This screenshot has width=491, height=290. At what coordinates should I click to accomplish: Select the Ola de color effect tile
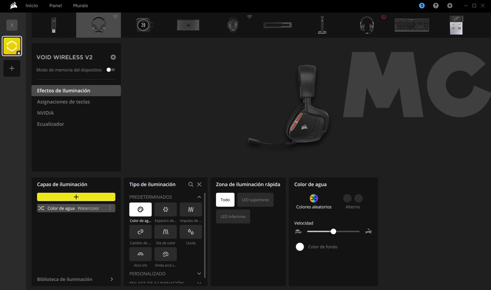pos(165,232)
